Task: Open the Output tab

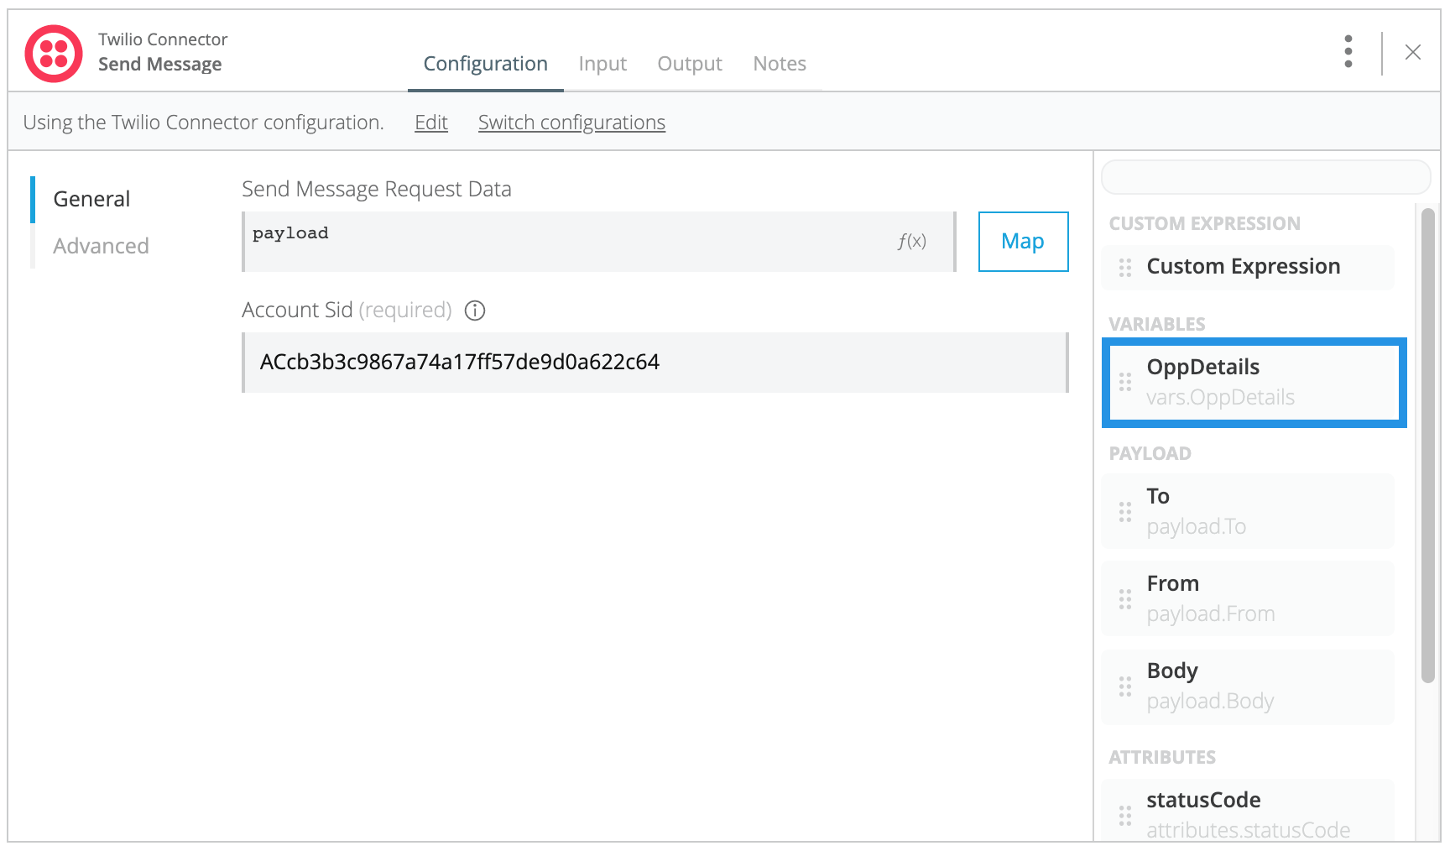Action: [x=689, y=63]
